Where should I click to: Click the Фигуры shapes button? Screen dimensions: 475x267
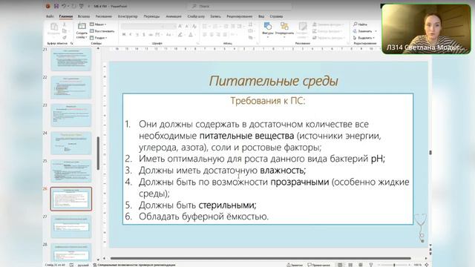click(268, 30)
